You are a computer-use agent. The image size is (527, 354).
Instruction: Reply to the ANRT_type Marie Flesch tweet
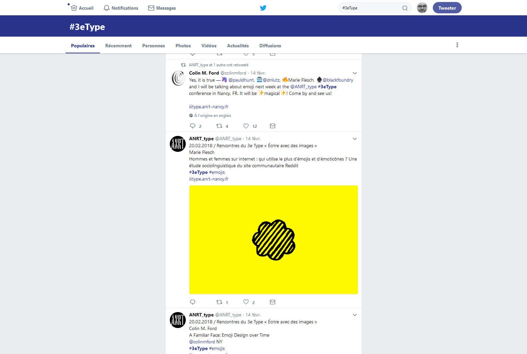coord(192,302)
